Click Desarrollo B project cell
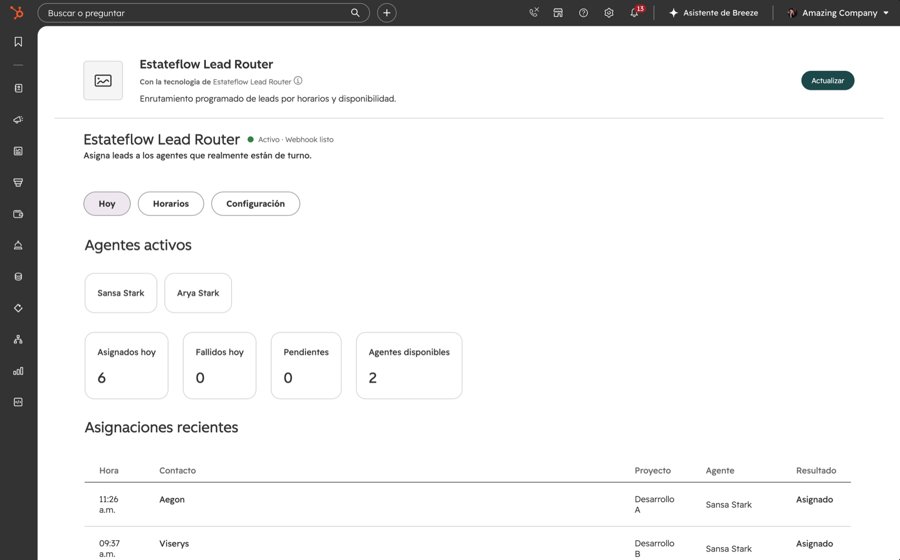The image size is (900, 560). click(654, 548)
